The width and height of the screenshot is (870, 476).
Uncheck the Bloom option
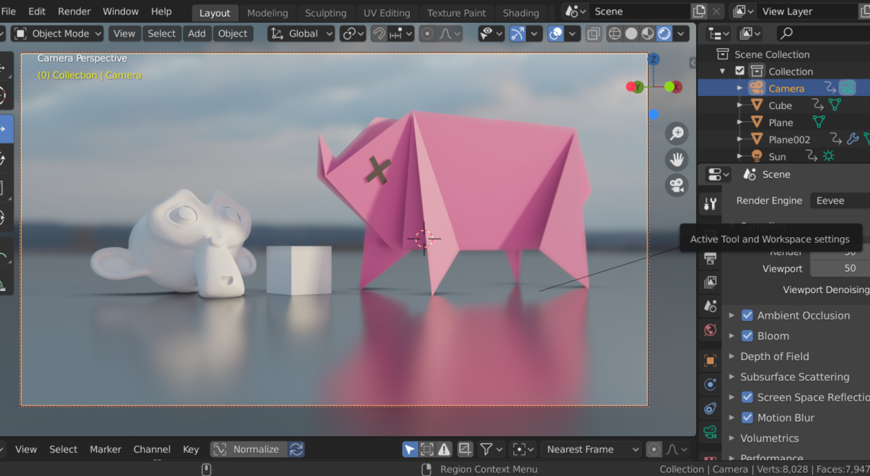[x=746, y=336]
